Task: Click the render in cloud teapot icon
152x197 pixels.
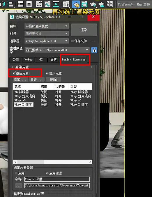Action: [x=101, y=4]
